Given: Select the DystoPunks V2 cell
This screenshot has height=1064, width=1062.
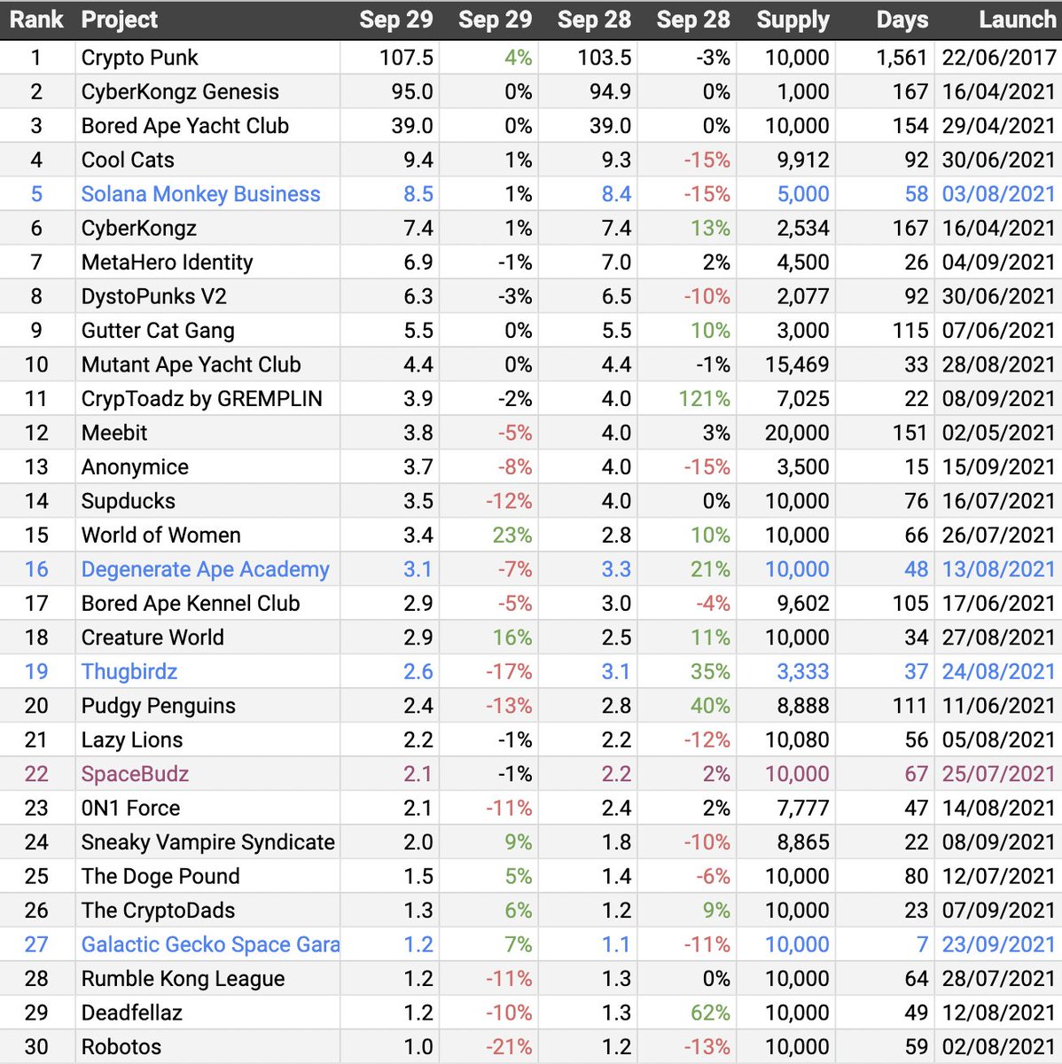Looking at the screenshot, I should 207,296.
